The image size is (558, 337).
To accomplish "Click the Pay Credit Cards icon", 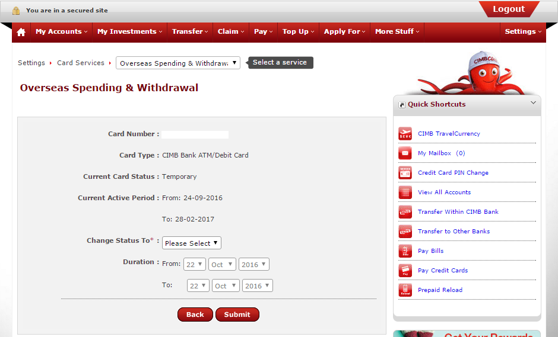I will [x=405, y=270].
